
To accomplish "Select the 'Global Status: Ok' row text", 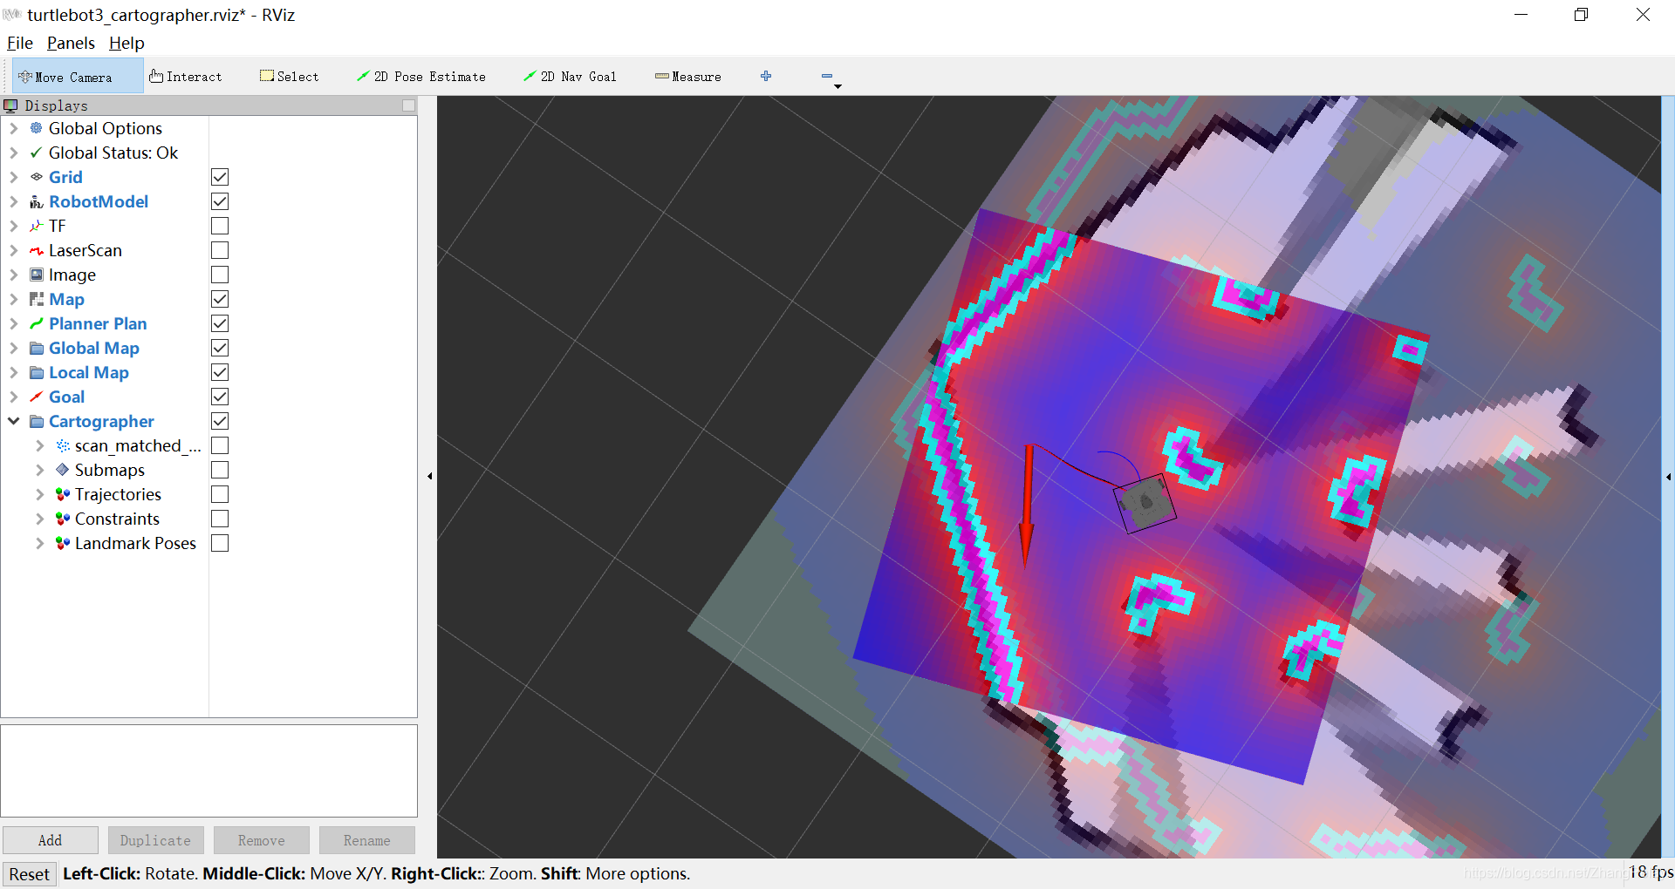I will pyautogui.click(x=113, y=153).
